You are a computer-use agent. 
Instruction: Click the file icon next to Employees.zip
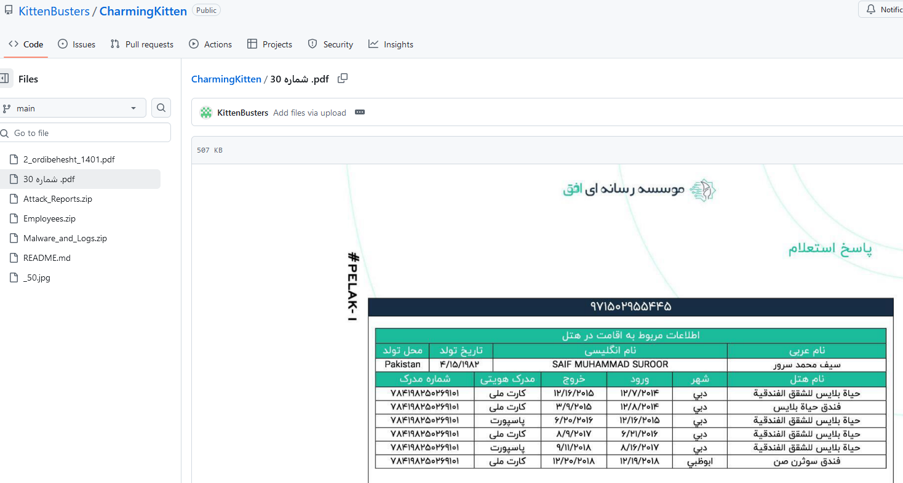[x=14, y=218]
